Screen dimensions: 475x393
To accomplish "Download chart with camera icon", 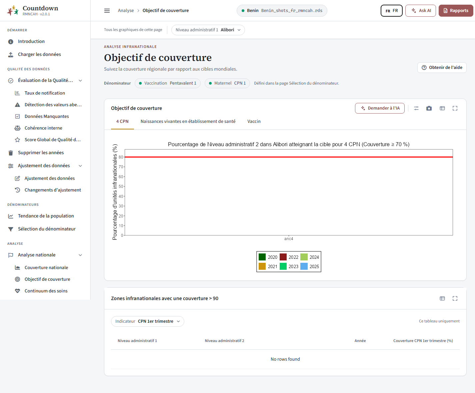I will pos(429,108).
